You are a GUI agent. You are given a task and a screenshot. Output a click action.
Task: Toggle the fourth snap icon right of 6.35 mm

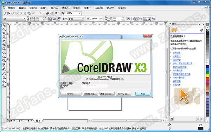[x=141, y=19]
